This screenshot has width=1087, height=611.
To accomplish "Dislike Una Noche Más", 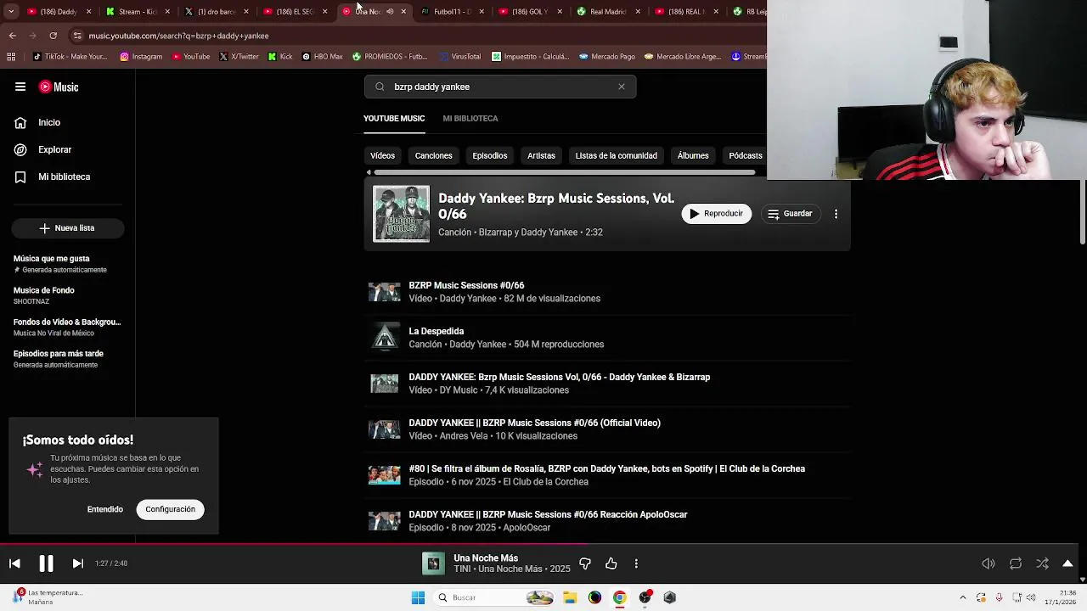I will pos(585,563).
